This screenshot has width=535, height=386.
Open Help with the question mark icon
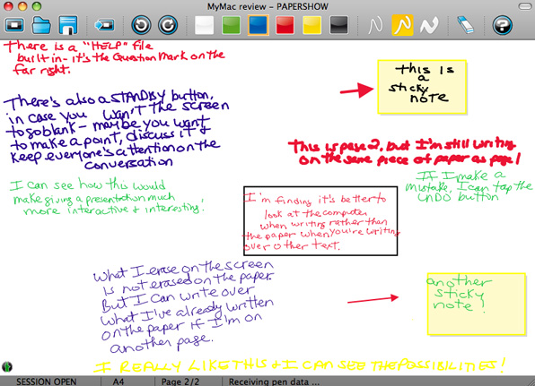pos(503,25)
